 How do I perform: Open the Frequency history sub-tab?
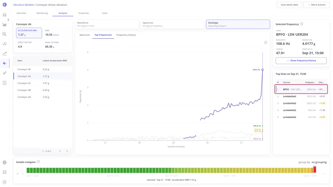pyautogui.click(x=126, y=35)
